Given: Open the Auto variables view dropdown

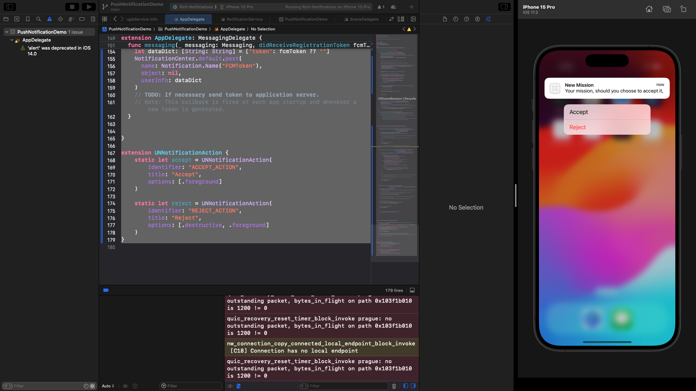Looking at the screenshot, I should pos(108,386).
